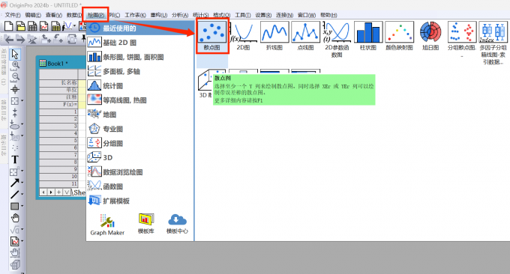
Task: Open the 查看(V) menu
Action: [x=54, y=15]
